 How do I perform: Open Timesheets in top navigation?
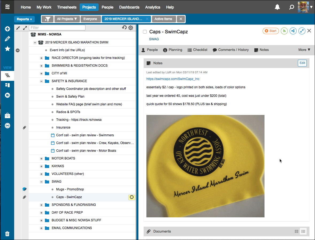click(x=67, y=7)
